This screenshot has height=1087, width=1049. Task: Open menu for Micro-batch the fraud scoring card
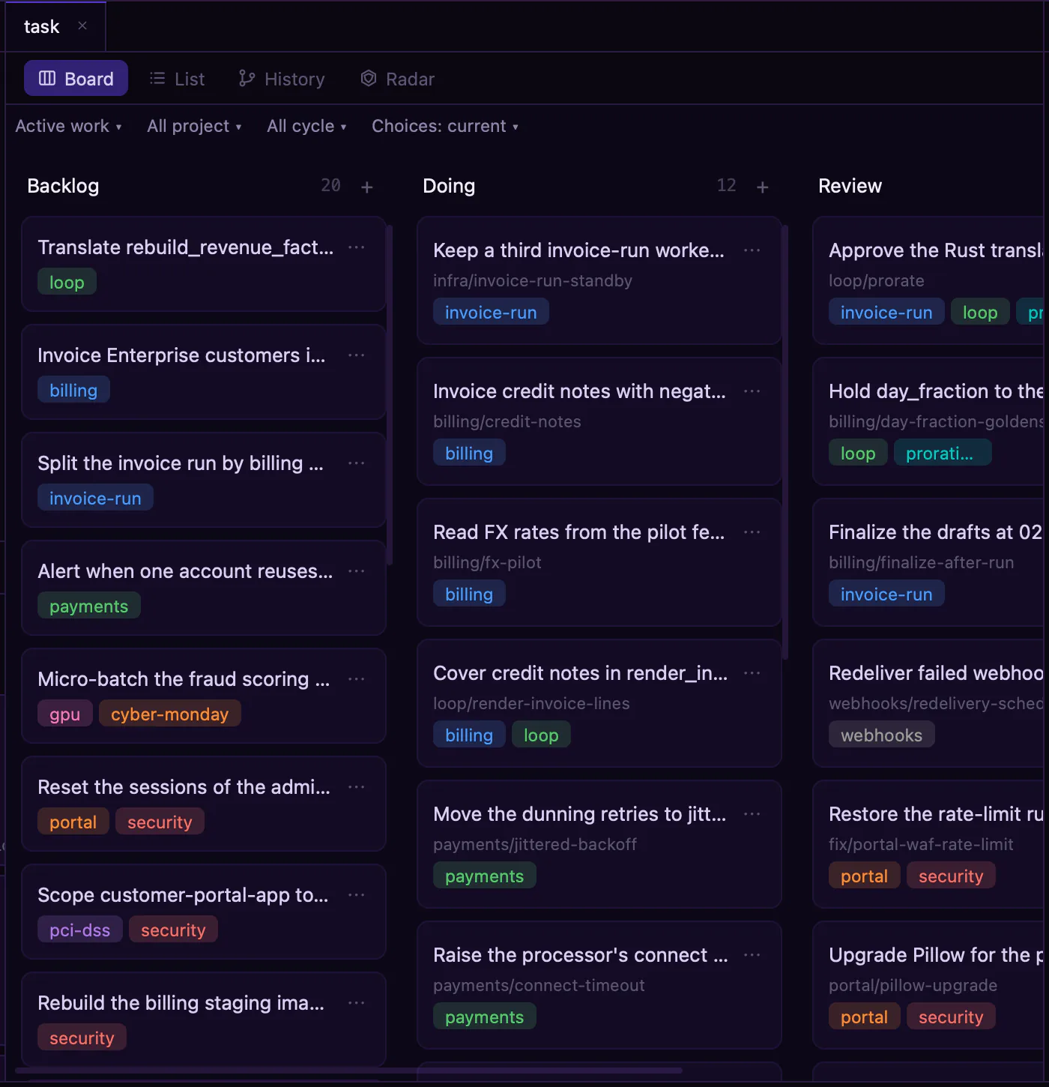(x=357, y=679)
